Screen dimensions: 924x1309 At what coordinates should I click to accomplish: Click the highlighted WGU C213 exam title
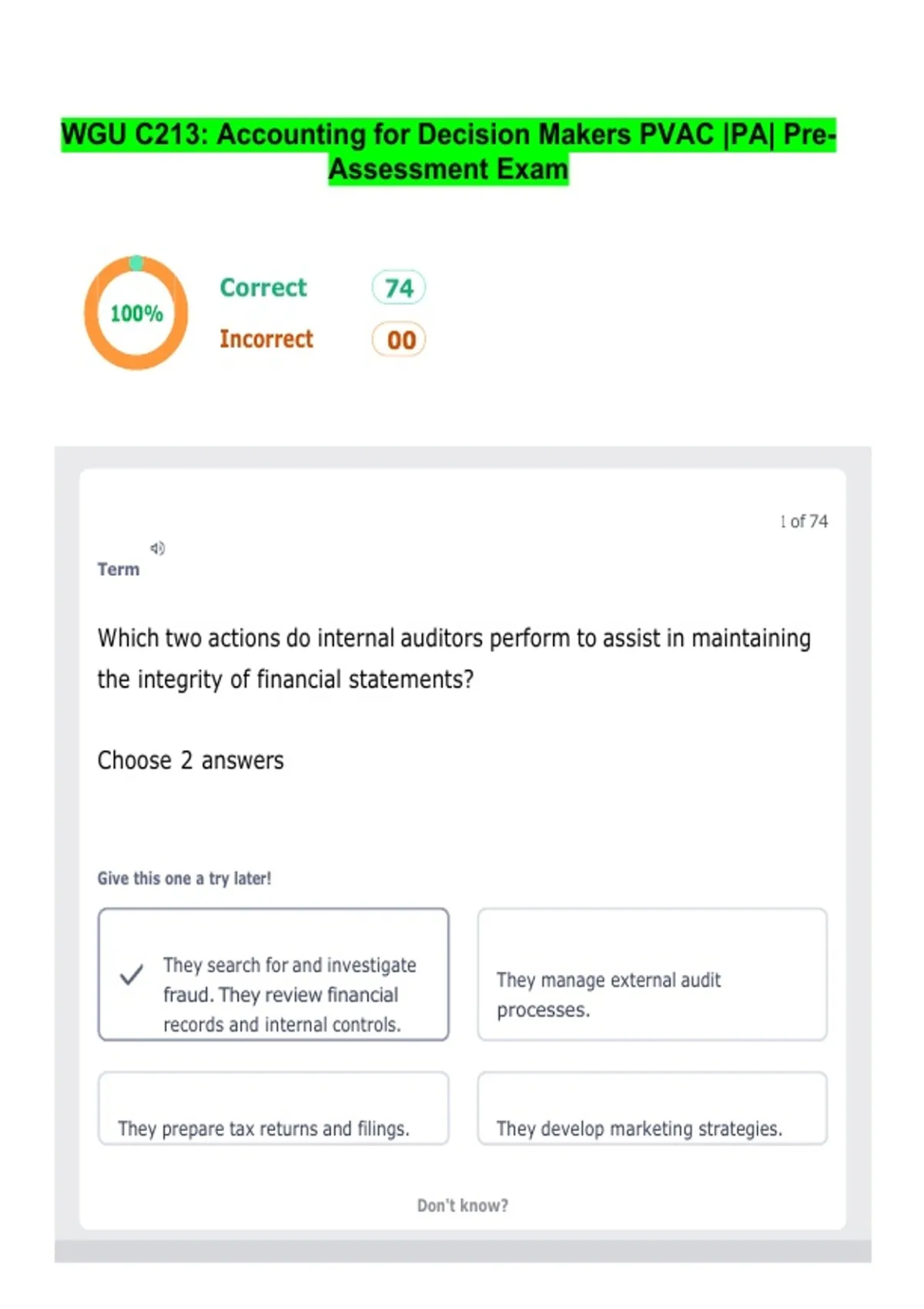tap(449, 151)
